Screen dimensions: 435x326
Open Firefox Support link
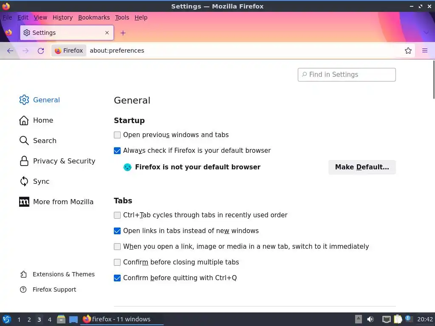[48, 289]
